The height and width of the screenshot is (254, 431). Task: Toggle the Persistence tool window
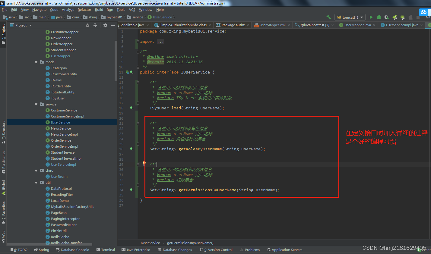[3, 162]
